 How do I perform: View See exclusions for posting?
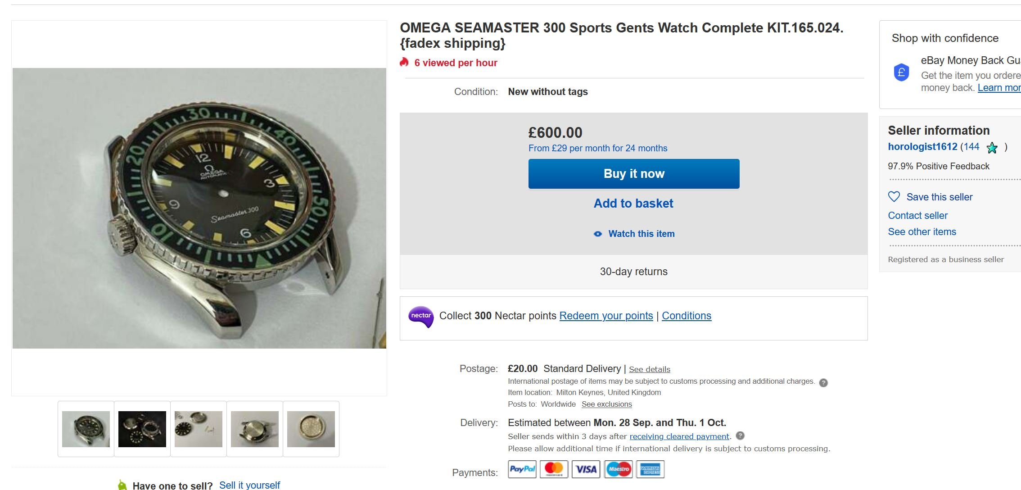606,404
